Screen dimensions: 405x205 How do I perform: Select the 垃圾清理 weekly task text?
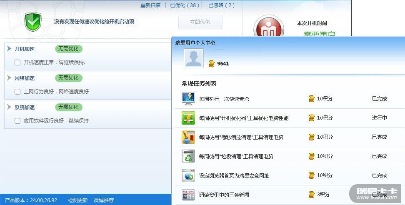(x=236, y=157)
